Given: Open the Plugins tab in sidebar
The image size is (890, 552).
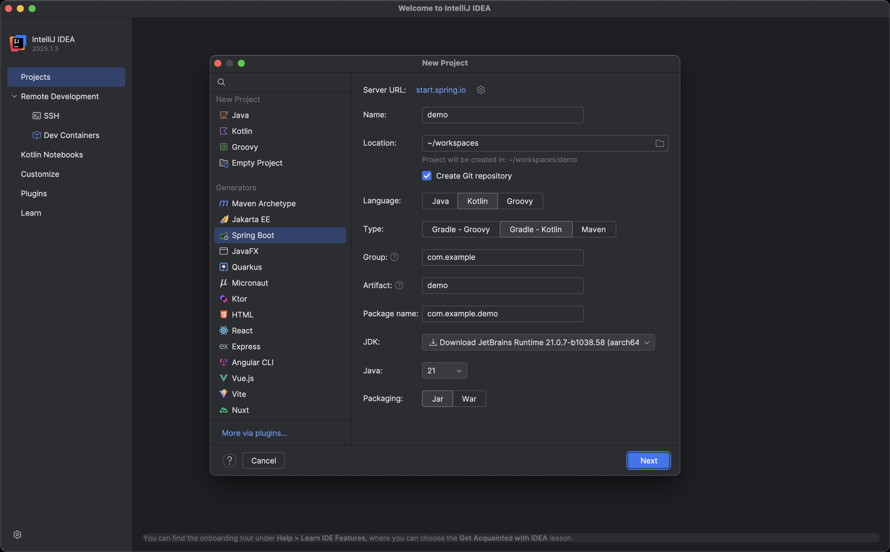Looking at the screenshot, I should (x=34, y=194).
